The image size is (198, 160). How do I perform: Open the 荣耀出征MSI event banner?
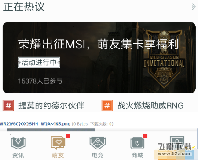pyautogui.click(x=99, y=58)
